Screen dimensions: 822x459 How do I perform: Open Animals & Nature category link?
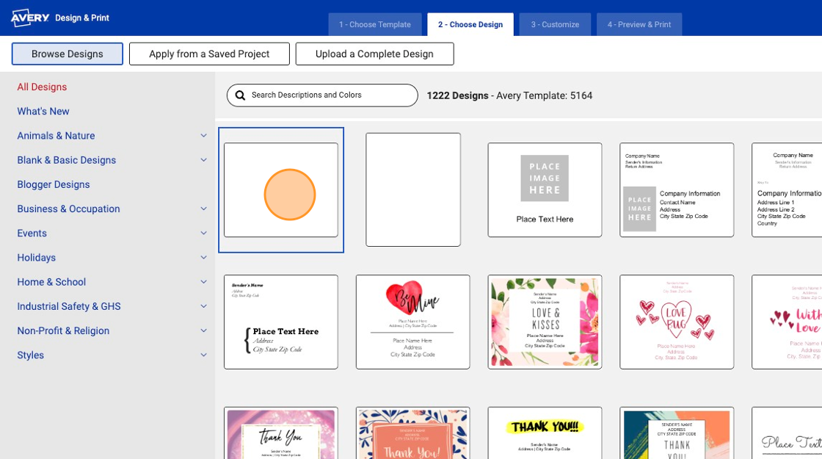click(56, 136)
